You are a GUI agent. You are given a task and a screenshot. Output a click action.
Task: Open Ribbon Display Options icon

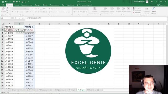152,2
